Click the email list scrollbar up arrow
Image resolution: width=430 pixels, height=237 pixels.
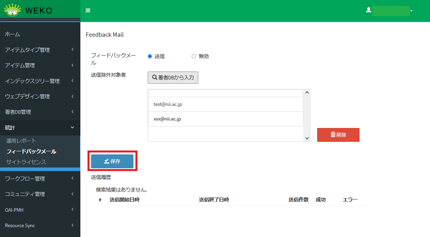pyautogui.click(x=307, y=92)
